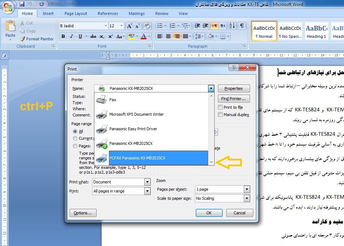Enable the Print to file checkbox

coord(220,107)
